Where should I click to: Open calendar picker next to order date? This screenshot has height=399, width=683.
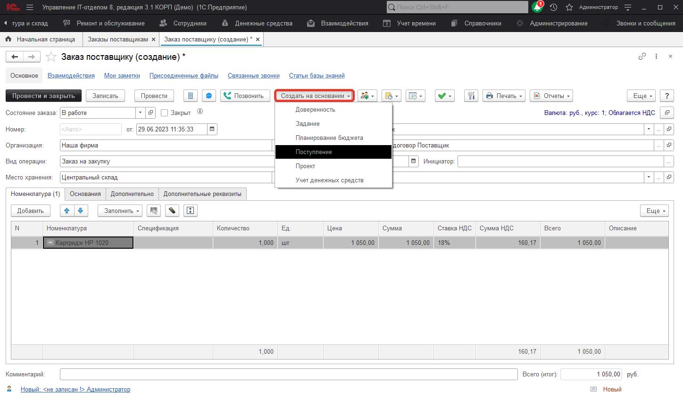click(212, 129)
